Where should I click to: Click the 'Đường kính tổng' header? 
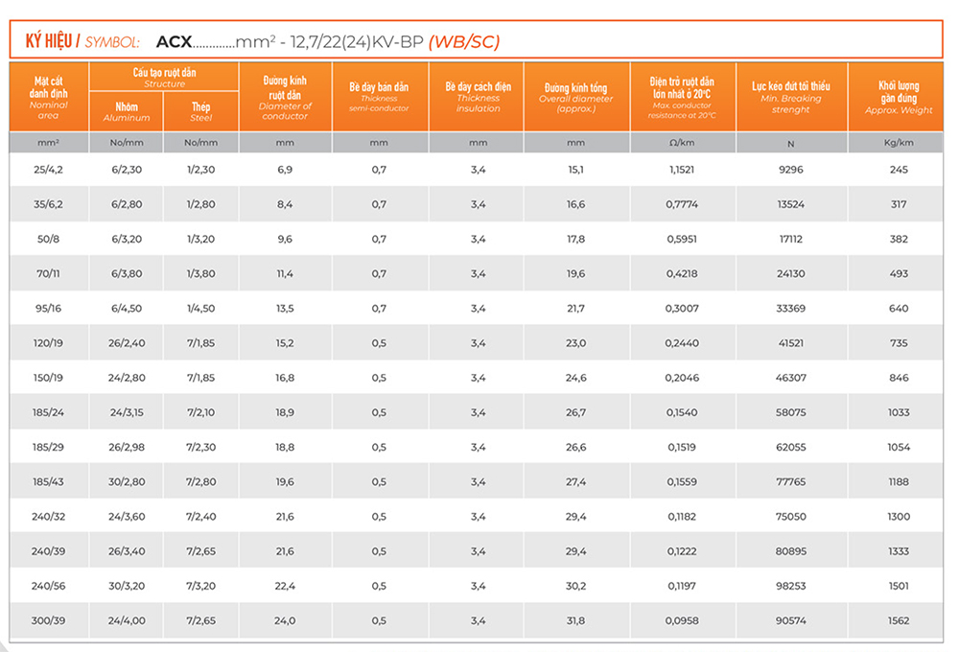click(x=575, y=97)
